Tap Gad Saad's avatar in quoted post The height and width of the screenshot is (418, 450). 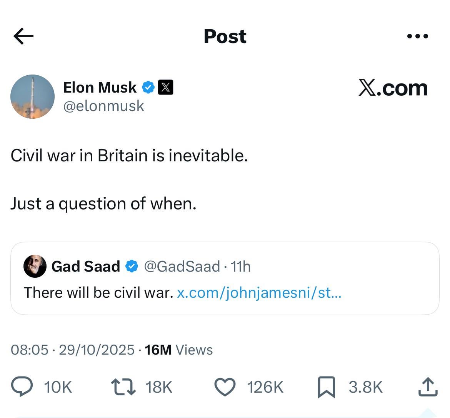[x=35, y=266]
